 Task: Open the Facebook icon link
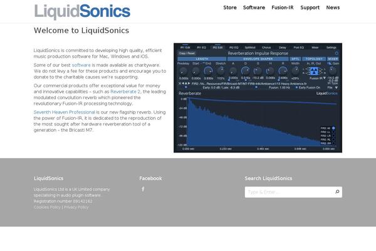click(x=143, y=190)
